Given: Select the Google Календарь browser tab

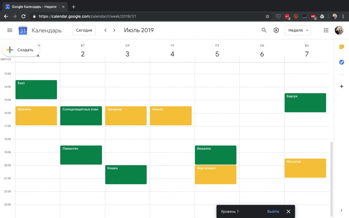Looking at the screenshot, I should click(x=35, y=7).
